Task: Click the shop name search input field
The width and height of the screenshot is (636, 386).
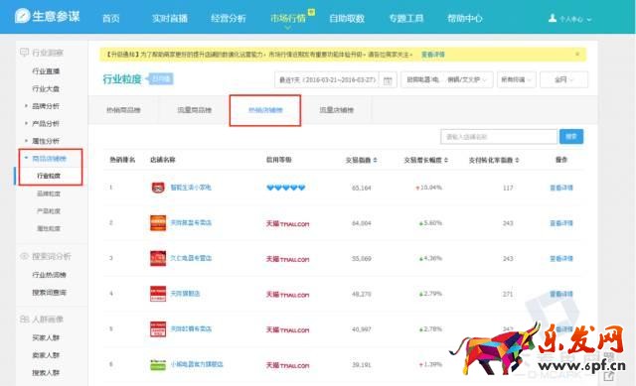Action: tap(499, 137)
